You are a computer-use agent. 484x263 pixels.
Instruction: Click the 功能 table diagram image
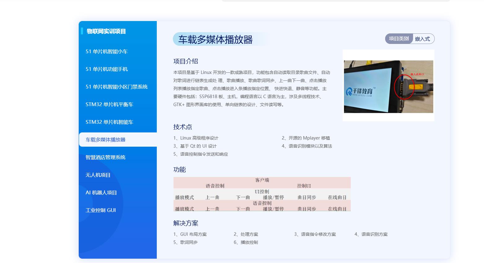(262, 194)
